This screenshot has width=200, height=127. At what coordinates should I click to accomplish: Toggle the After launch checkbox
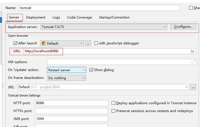pyautogui.click(x=15, y=43)
